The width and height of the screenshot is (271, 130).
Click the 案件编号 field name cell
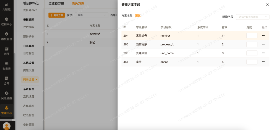tap(142, 36)
